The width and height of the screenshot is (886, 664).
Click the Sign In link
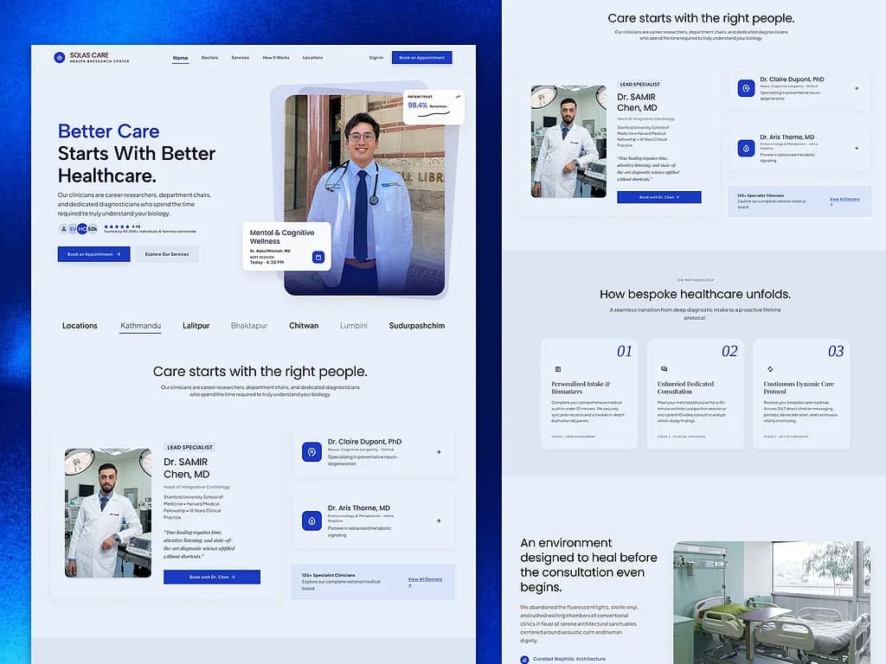(x=376, y=58)
